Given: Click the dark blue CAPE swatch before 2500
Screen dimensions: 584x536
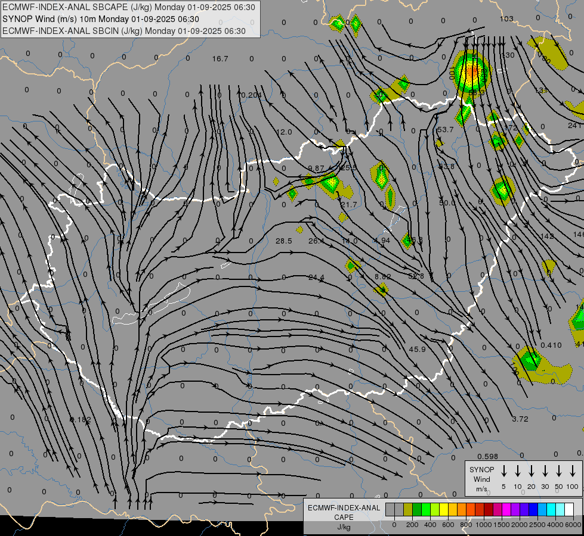Looking at the screenshot, I should click(533, 509).
